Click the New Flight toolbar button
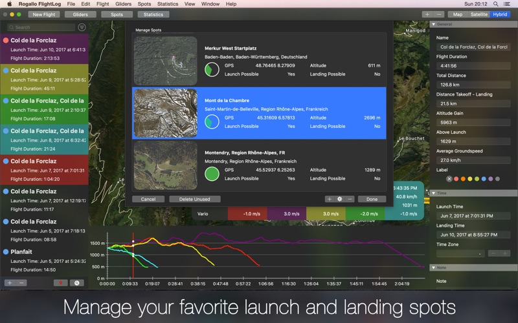The image size is (518, 323). (44, 14)
